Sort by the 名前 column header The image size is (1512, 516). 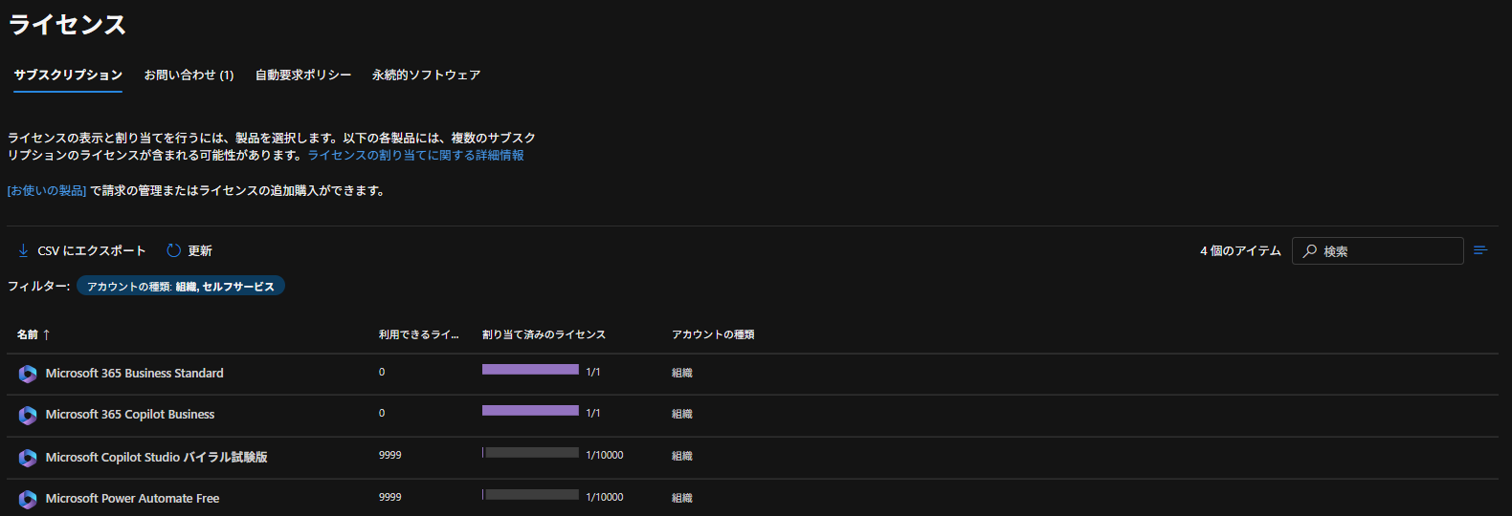(x=27, y=334)
